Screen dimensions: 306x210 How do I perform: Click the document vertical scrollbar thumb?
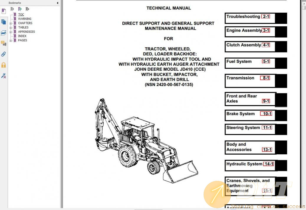pyautogui.click(x=304, y=8)
